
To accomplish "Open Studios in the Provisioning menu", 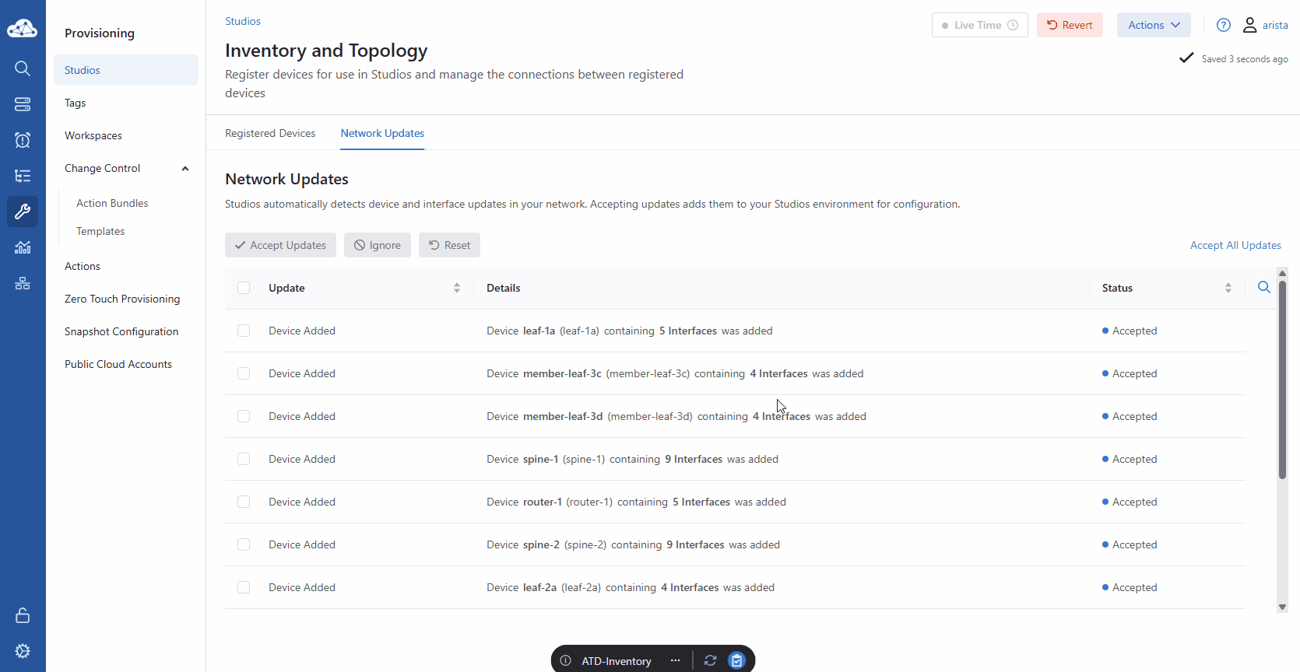I will 126,70.
